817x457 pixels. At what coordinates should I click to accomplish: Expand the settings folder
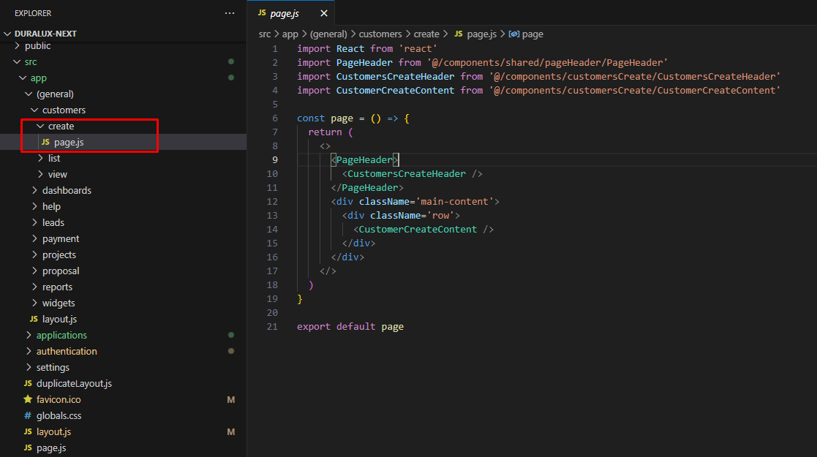53,368
